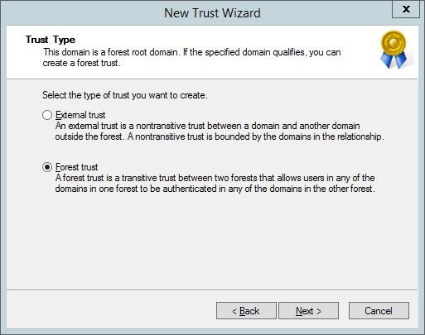This screenshot has height=335, width=425.
Task: Click the 'An external trust is a nontransitive' description
Action: (207, 126)
